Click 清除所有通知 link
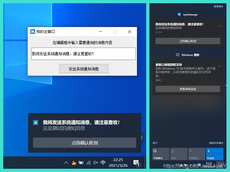This screenshot has width=230, height=172. click(x=216, y=143)
